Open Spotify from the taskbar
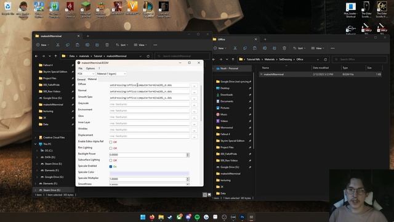Viewport: 394px width, 222px height. [x=197, y=217]
